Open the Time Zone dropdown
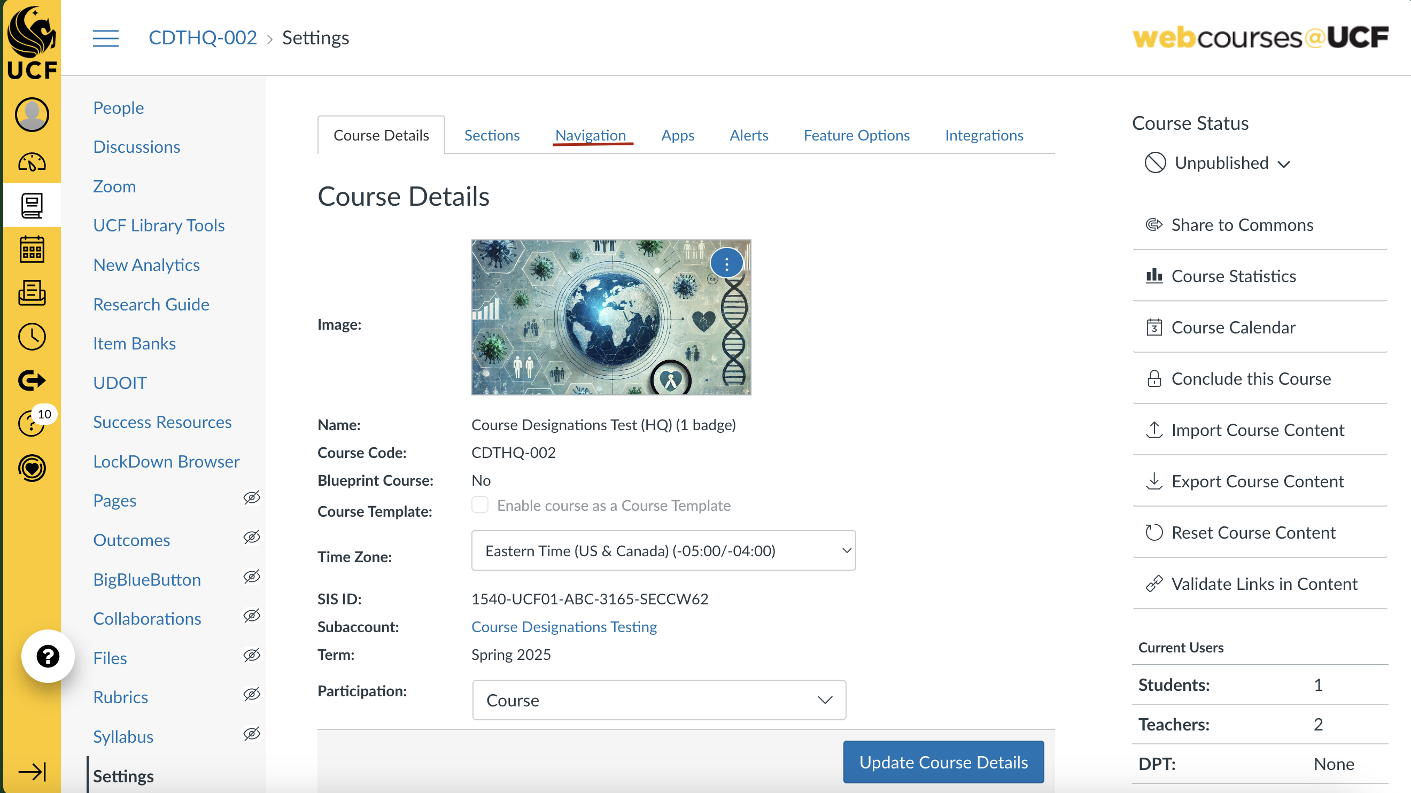The image size is (1411, 793). point(663,550)
